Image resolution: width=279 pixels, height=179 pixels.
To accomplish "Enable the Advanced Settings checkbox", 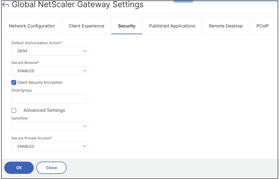I will (14, 111).
